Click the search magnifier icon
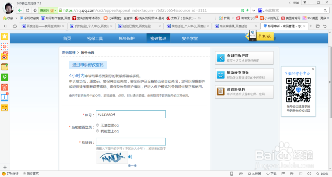 pyautogui.click(x=325, y=10)
